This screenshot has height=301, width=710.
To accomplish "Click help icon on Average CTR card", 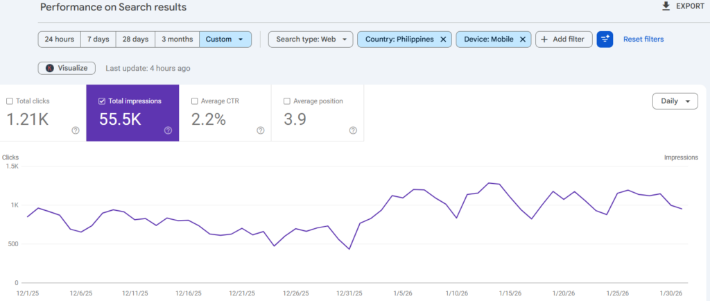I will tap(260, 130).
